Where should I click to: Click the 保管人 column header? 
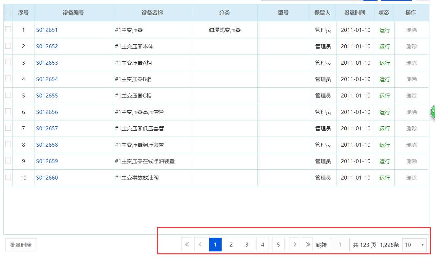pos(322,12)
